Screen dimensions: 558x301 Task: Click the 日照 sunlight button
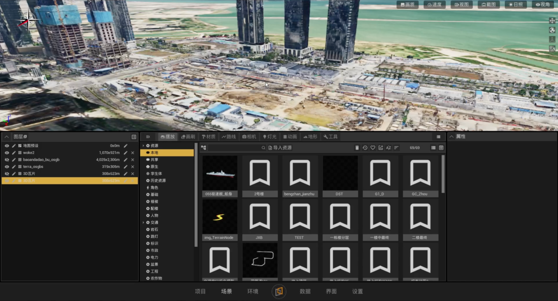tap(516, 5)
